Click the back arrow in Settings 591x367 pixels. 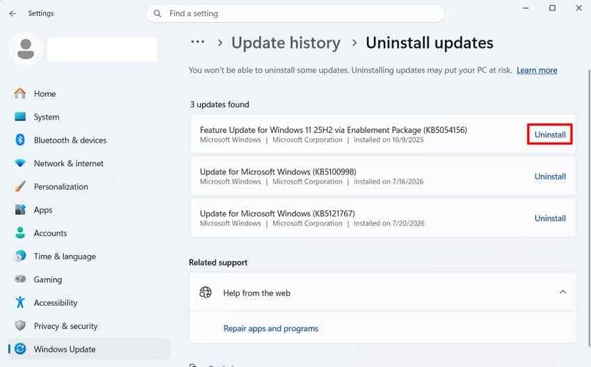click(13, 14)
